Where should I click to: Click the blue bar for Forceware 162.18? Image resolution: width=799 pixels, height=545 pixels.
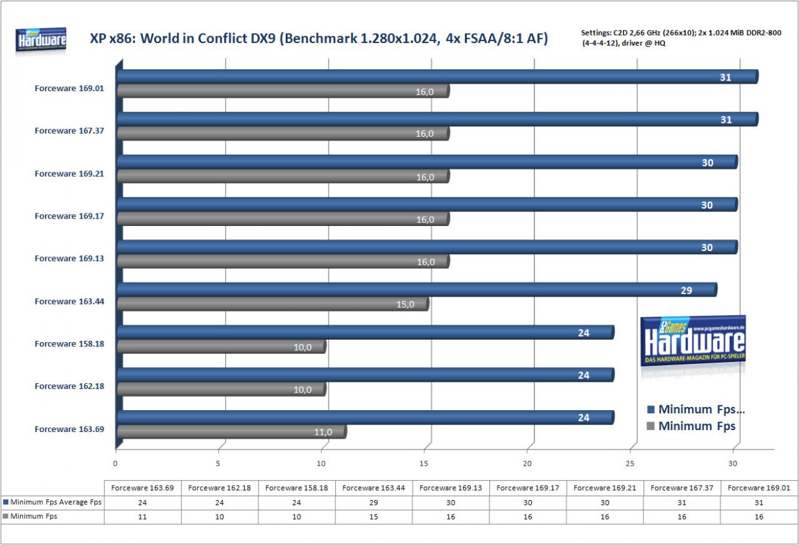[x=366, y=375]
